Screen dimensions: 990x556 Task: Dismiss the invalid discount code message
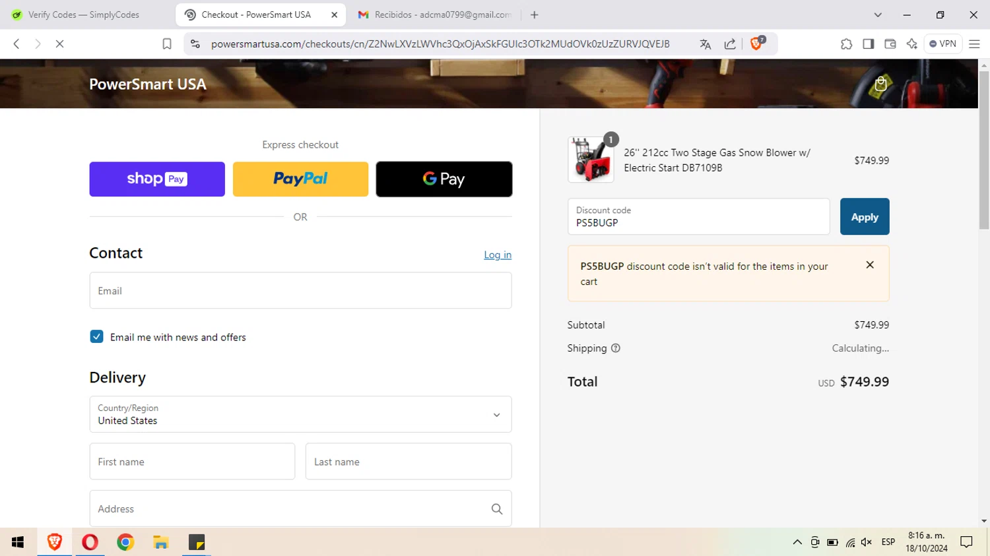click(x=870, y=265)
